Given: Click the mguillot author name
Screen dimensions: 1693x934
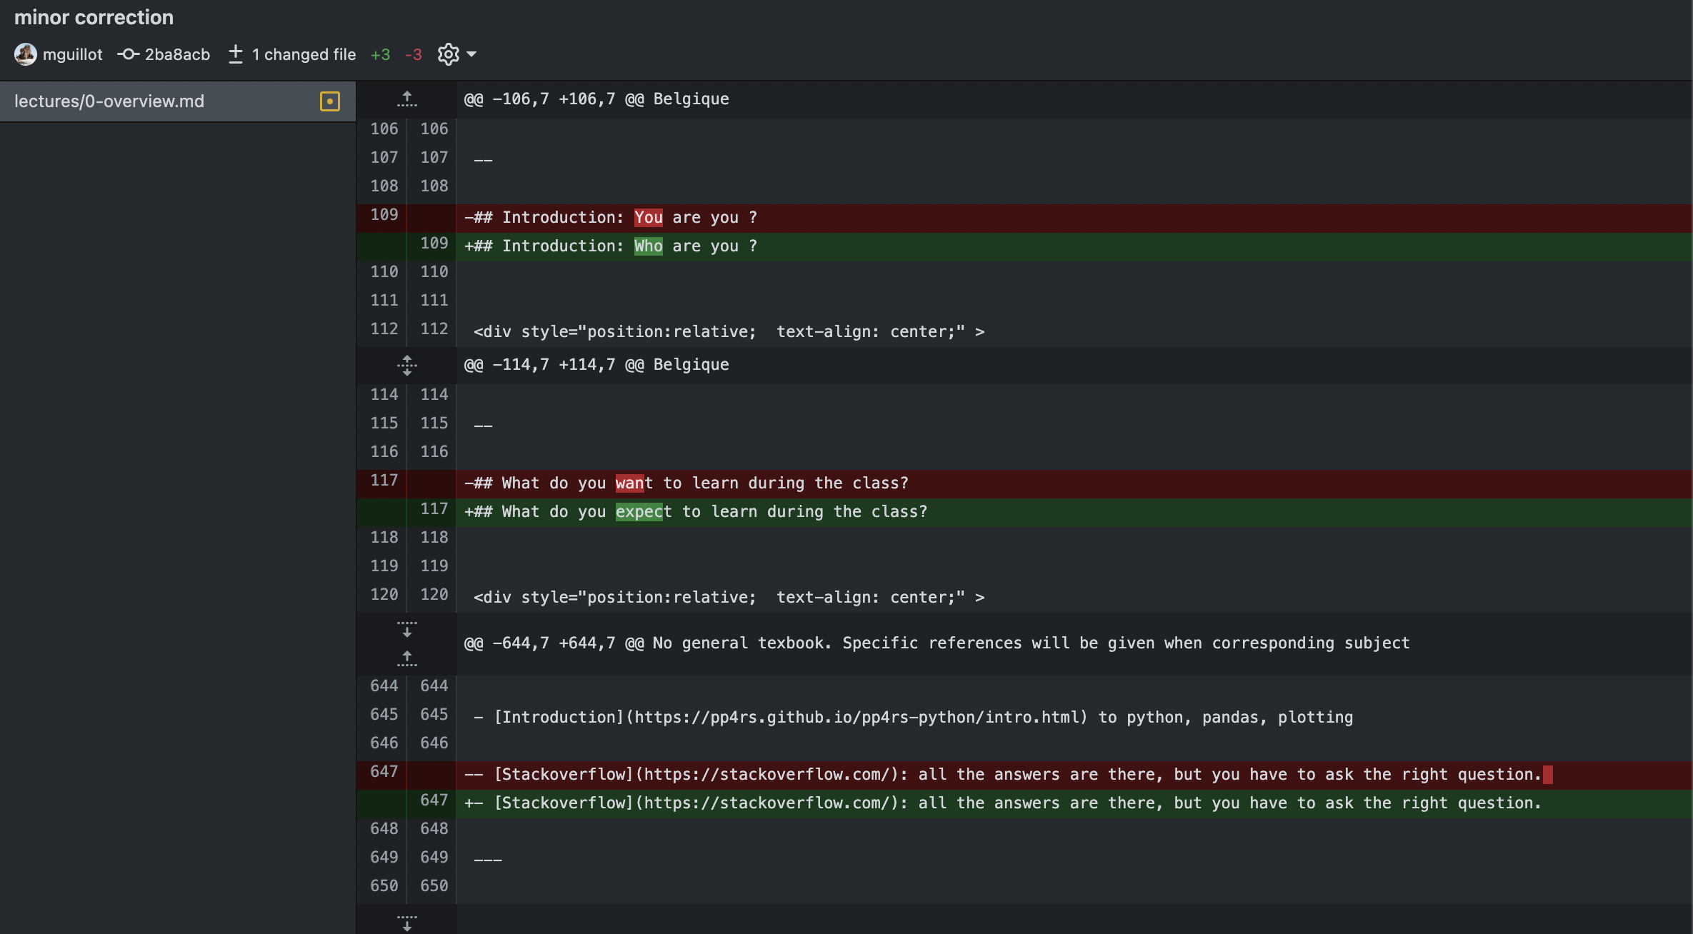Looking at the screenshot, I should [x=72, y=54].
